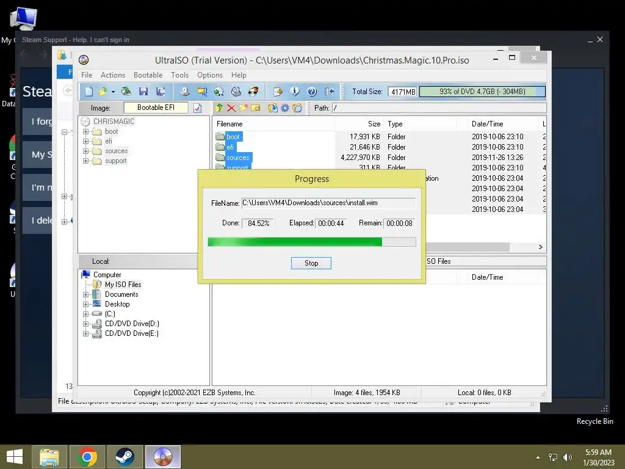Open the Options menu
Screen dimensions: 625x469
(210, 75)
